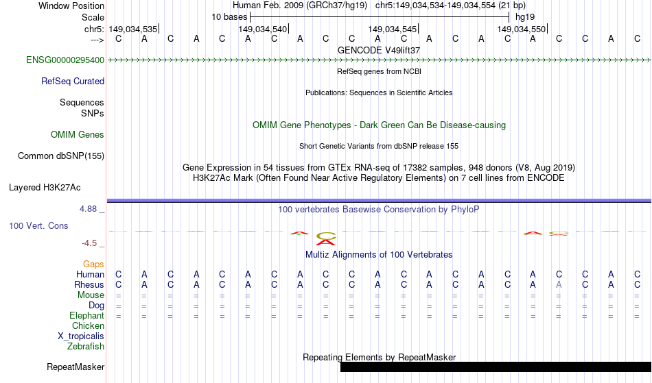Click the Layered H3K27Ac track label
The image size is (652, 383).
[45, 188]
